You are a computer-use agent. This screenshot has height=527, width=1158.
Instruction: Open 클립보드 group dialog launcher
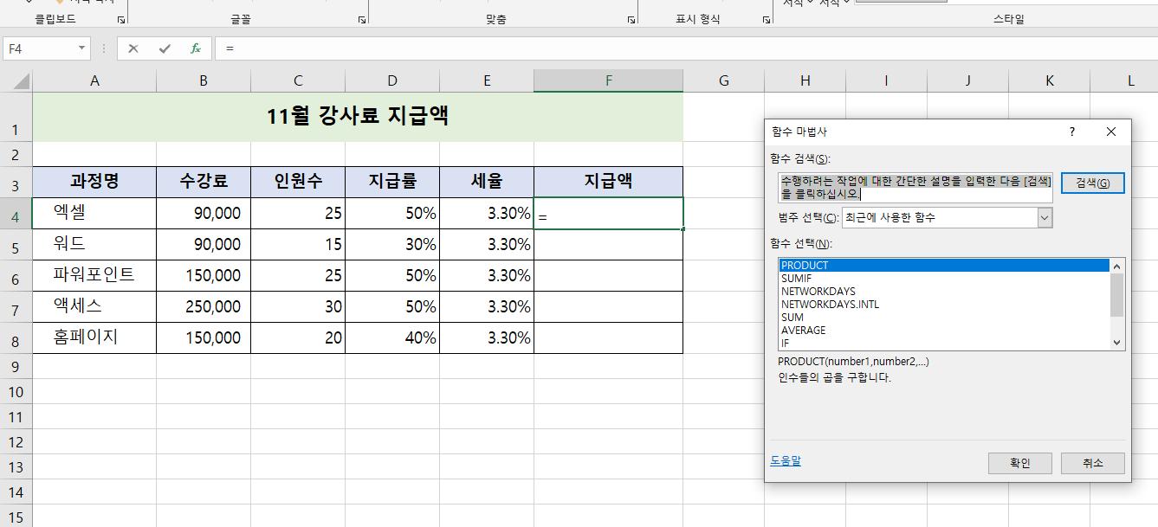(121, 19)
